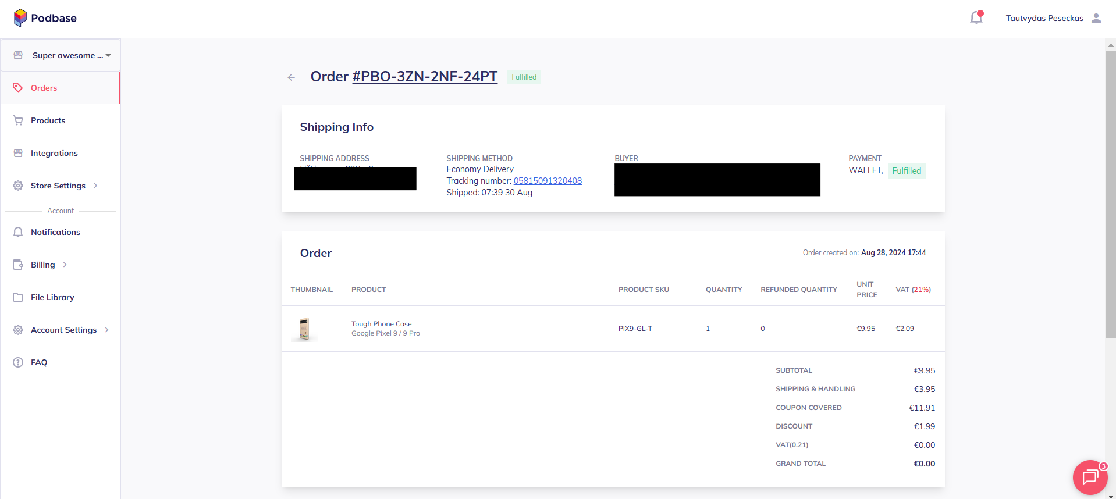
Task: Click the Tough Phone Case thumbnail
Action: click(x=304, y=329)
